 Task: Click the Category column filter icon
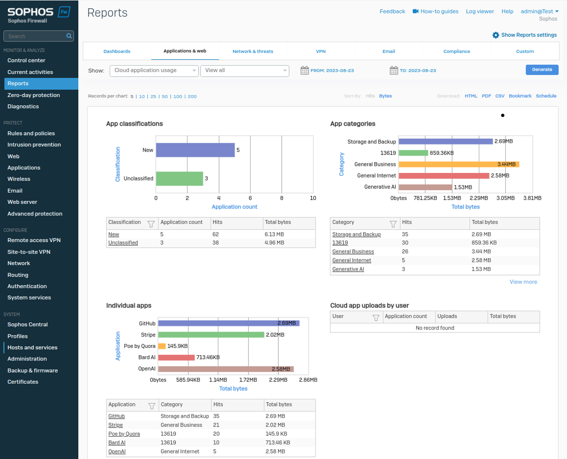[x=393, y=224]
